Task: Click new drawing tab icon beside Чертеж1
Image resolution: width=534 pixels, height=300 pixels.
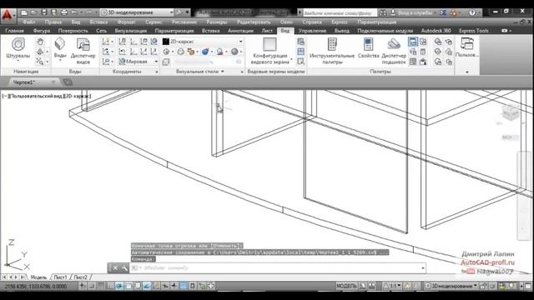Action: point(68,82)
